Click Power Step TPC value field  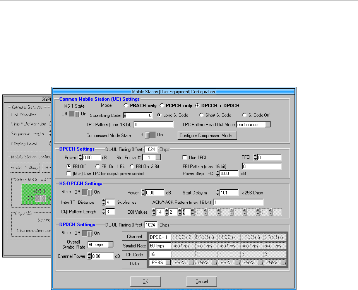tap(229, 173)
